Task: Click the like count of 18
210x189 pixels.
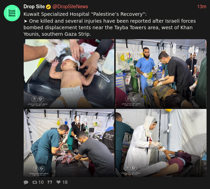Action: point(65,182)
